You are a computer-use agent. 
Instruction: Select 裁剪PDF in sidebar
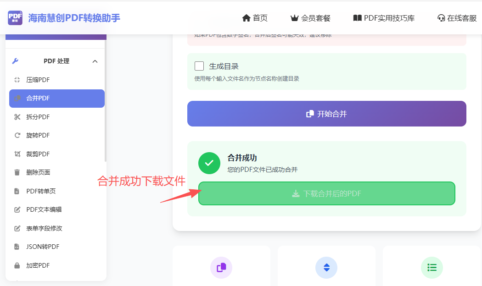[57, 154]
